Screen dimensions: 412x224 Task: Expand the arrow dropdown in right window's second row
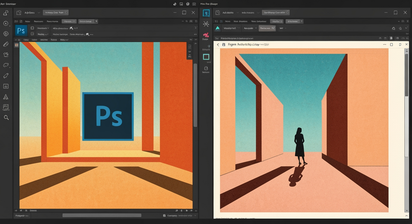tap(302, 21)
